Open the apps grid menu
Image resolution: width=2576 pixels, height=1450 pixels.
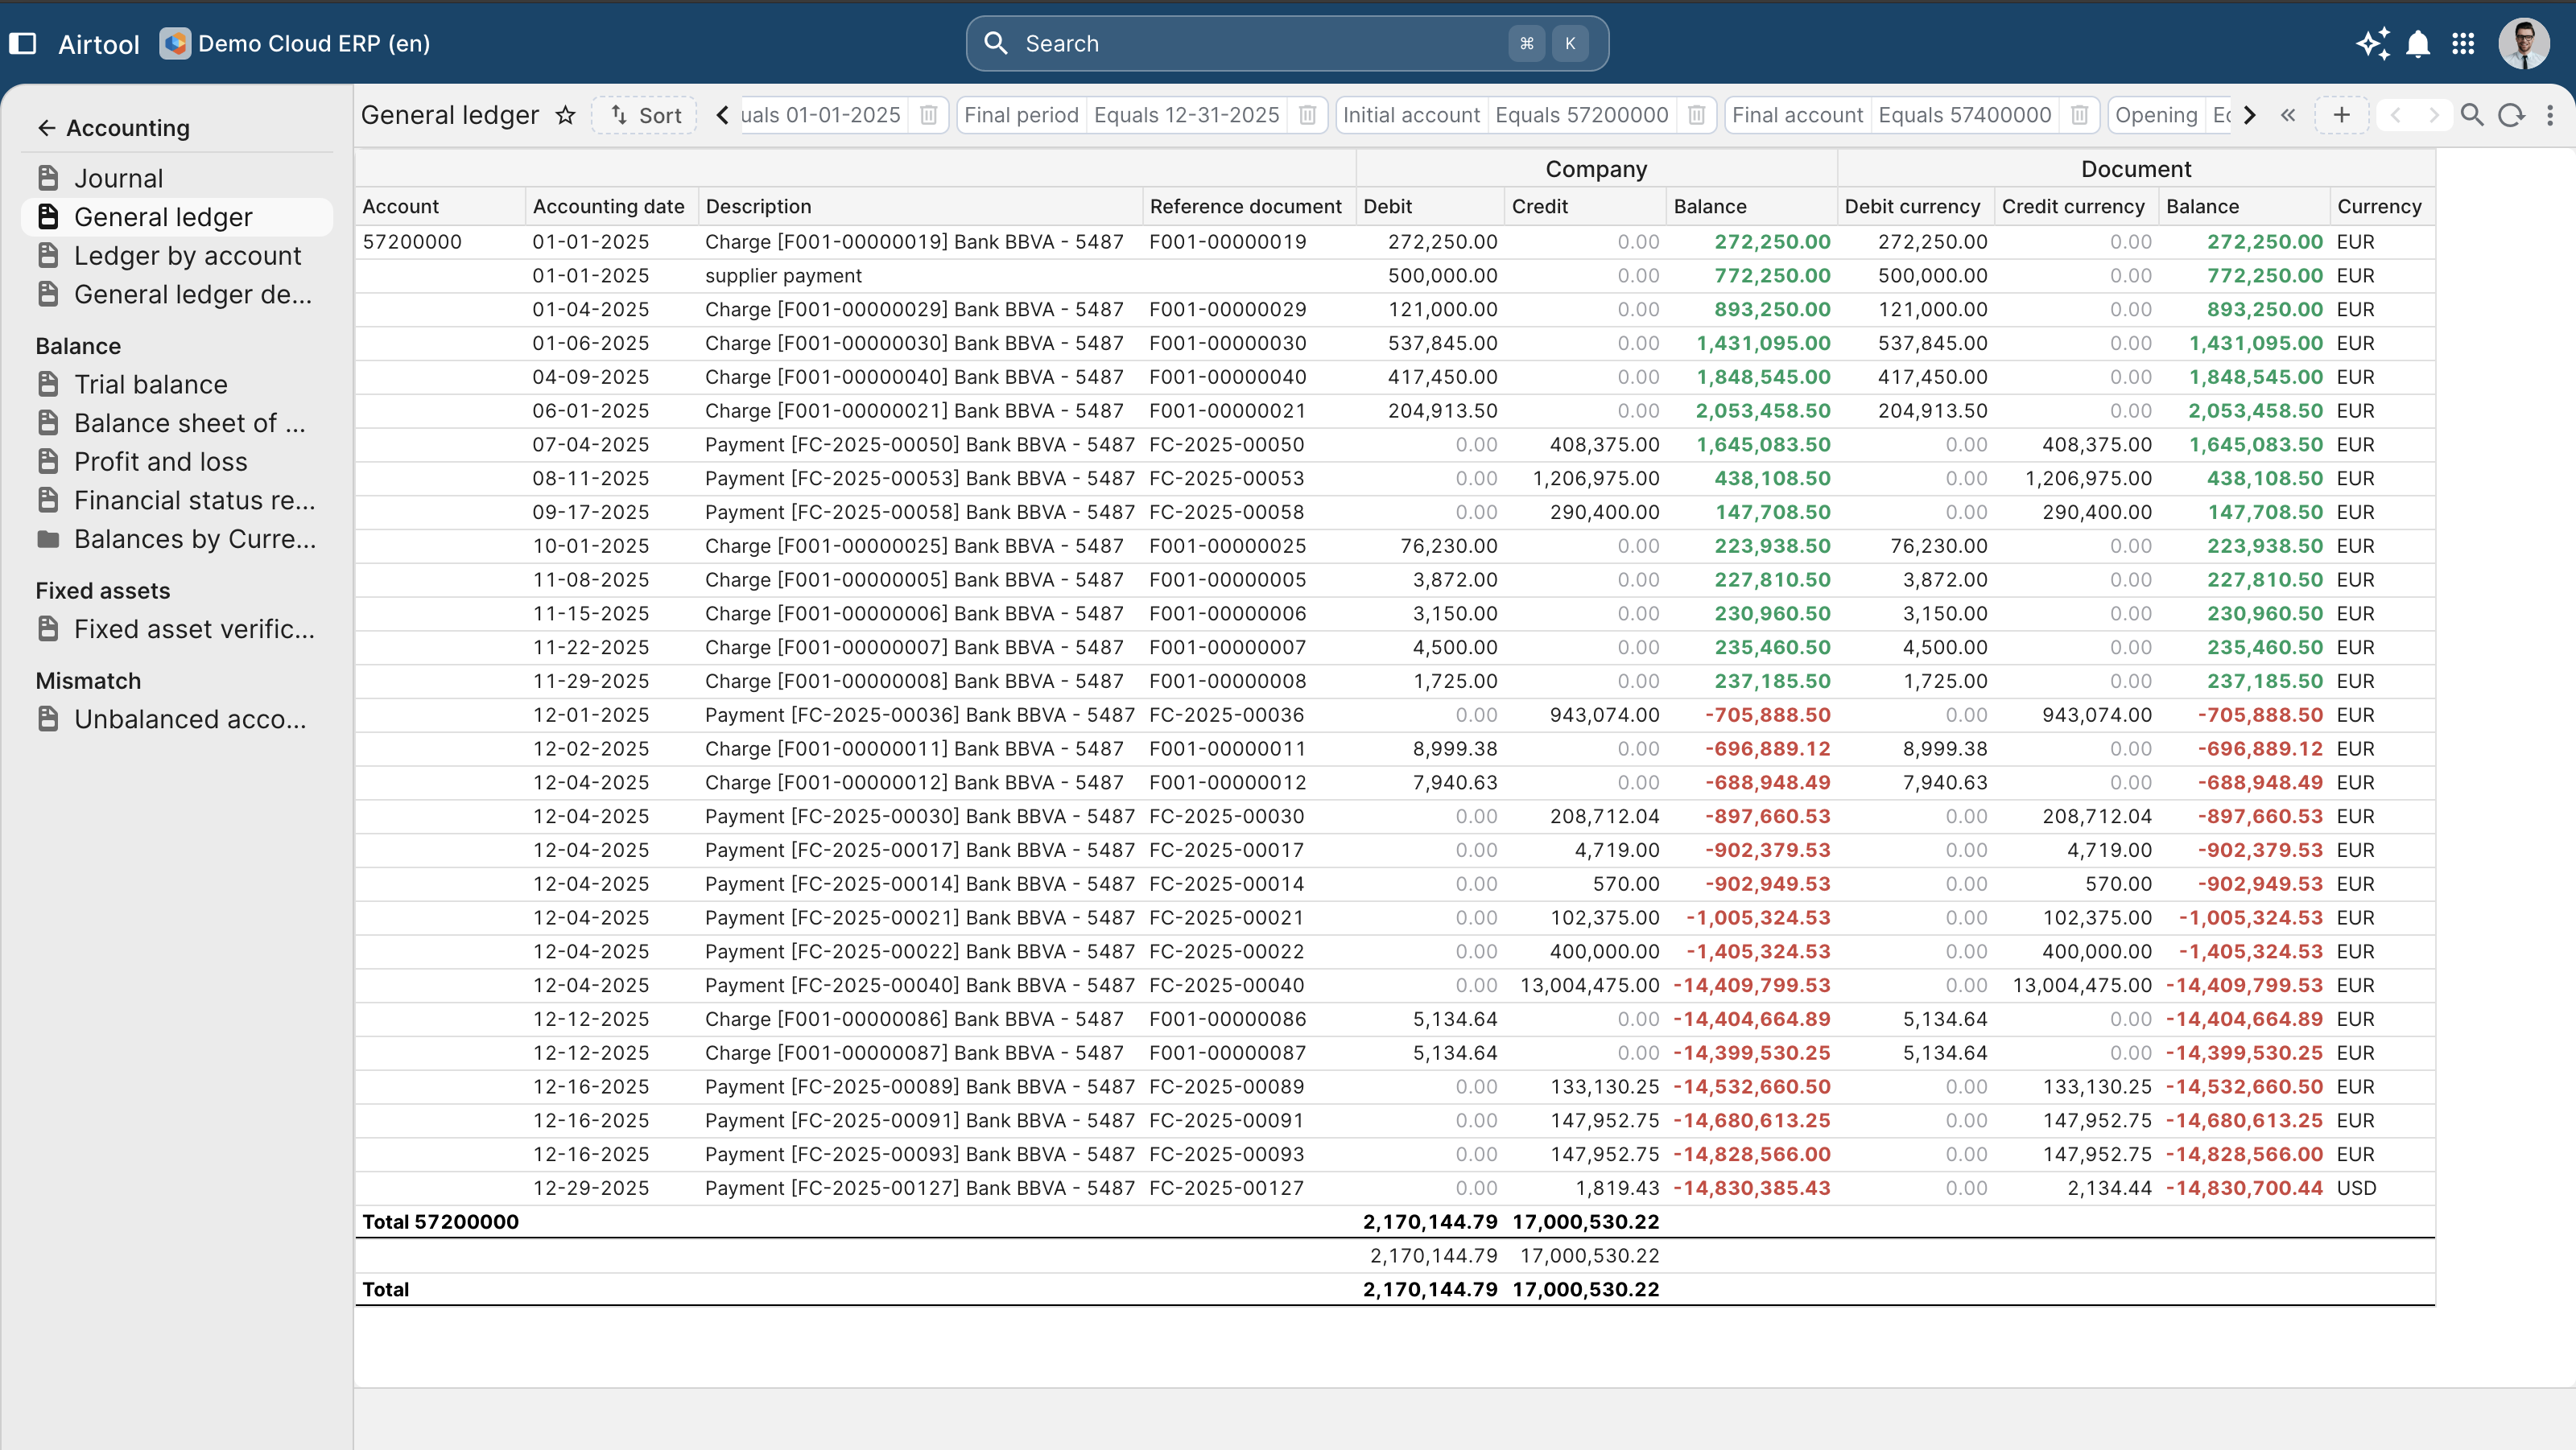click(2463, 44)
